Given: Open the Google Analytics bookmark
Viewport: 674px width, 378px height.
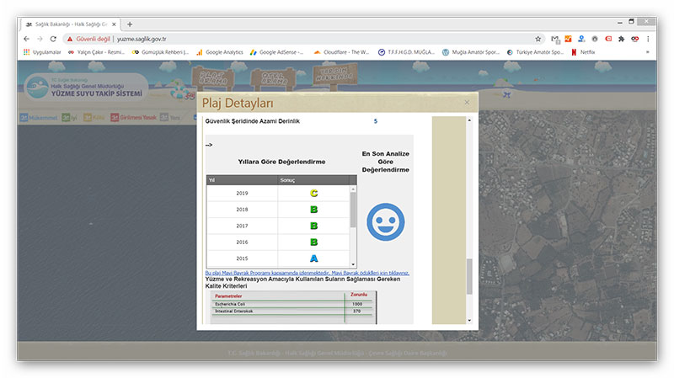Looking at the screenshot, I should [219, 52].
